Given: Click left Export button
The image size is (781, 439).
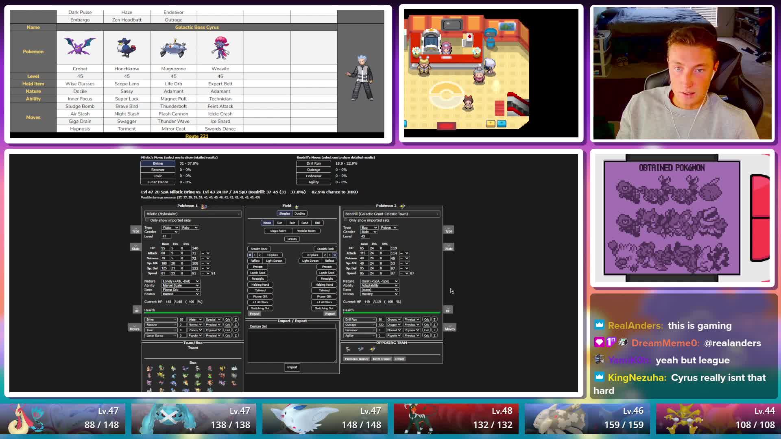Looking at the screenshot, I should click(255, 314).
